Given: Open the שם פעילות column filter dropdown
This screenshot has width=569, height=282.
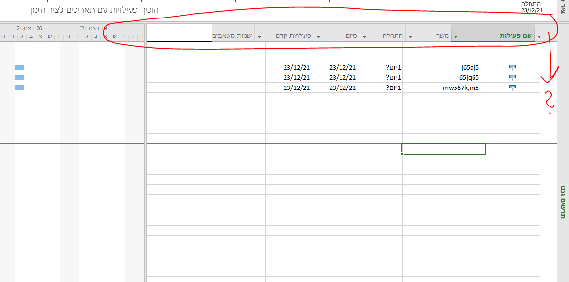Looking at the screenshot, I should tap(456, 36).
